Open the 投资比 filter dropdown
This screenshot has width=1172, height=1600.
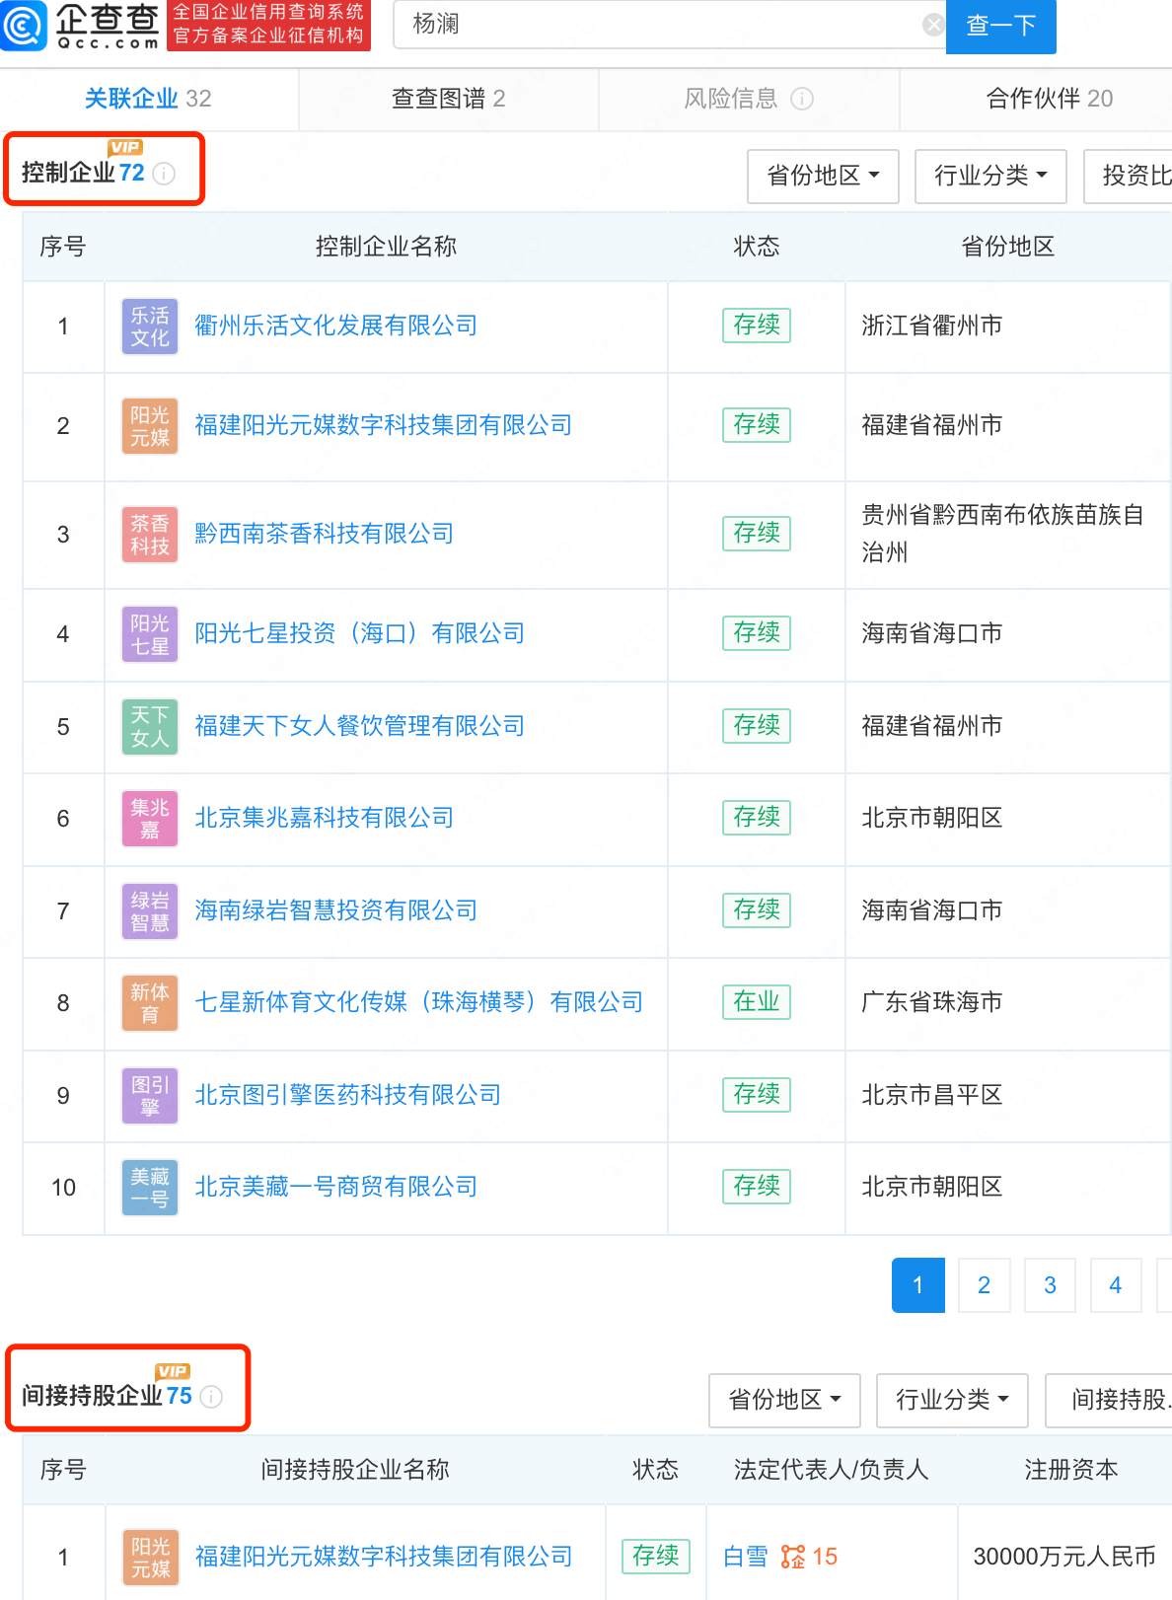pos(1128,177)
